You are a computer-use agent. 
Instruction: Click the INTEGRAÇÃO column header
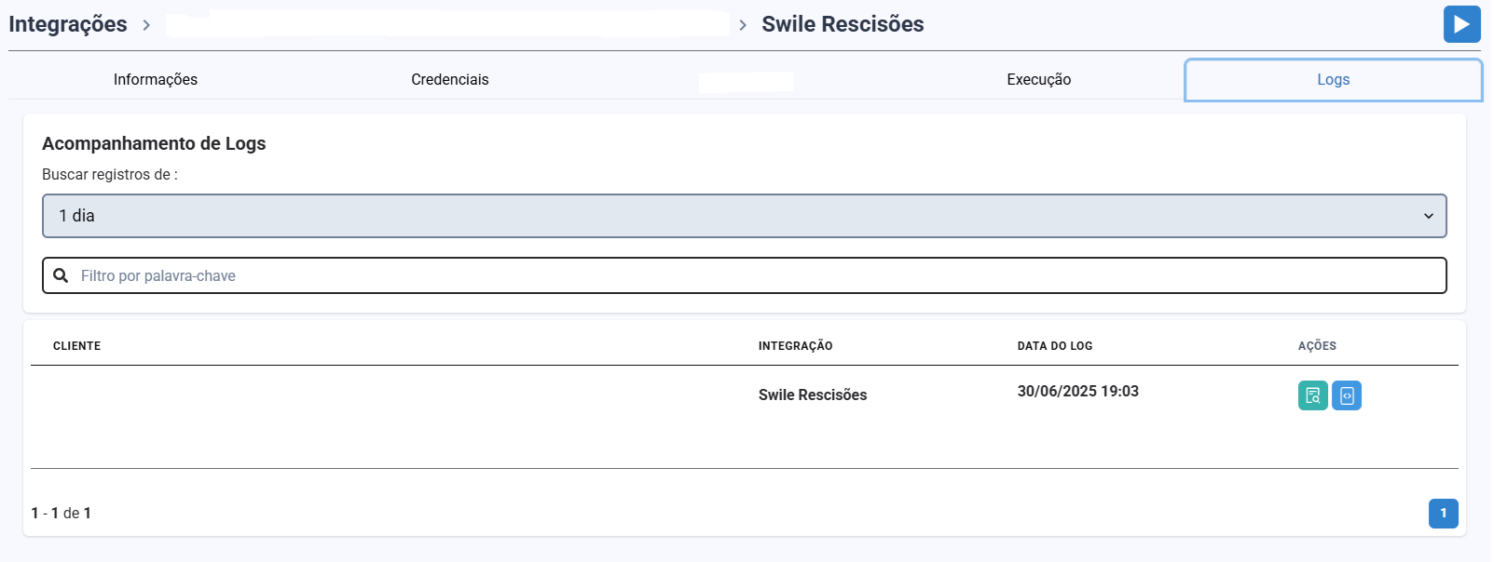(x=795, y=346)
